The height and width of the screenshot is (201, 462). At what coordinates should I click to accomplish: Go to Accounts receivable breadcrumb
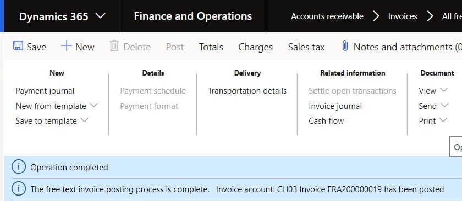(327, 16)
